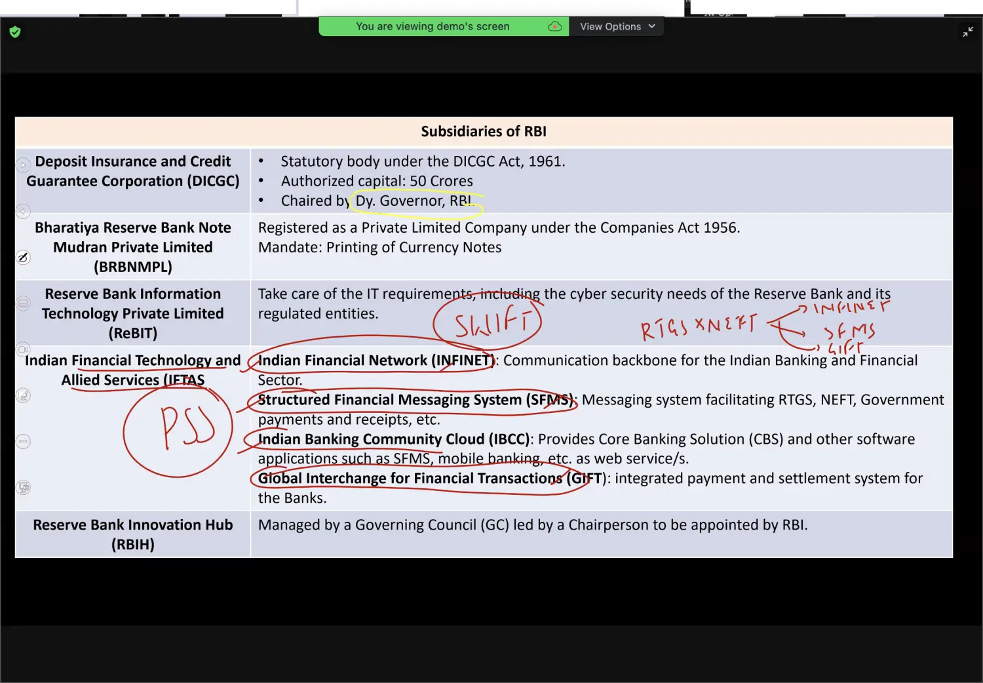Click 'Registered as a Private Limited Company' line
983x683 pixels.
499,227
